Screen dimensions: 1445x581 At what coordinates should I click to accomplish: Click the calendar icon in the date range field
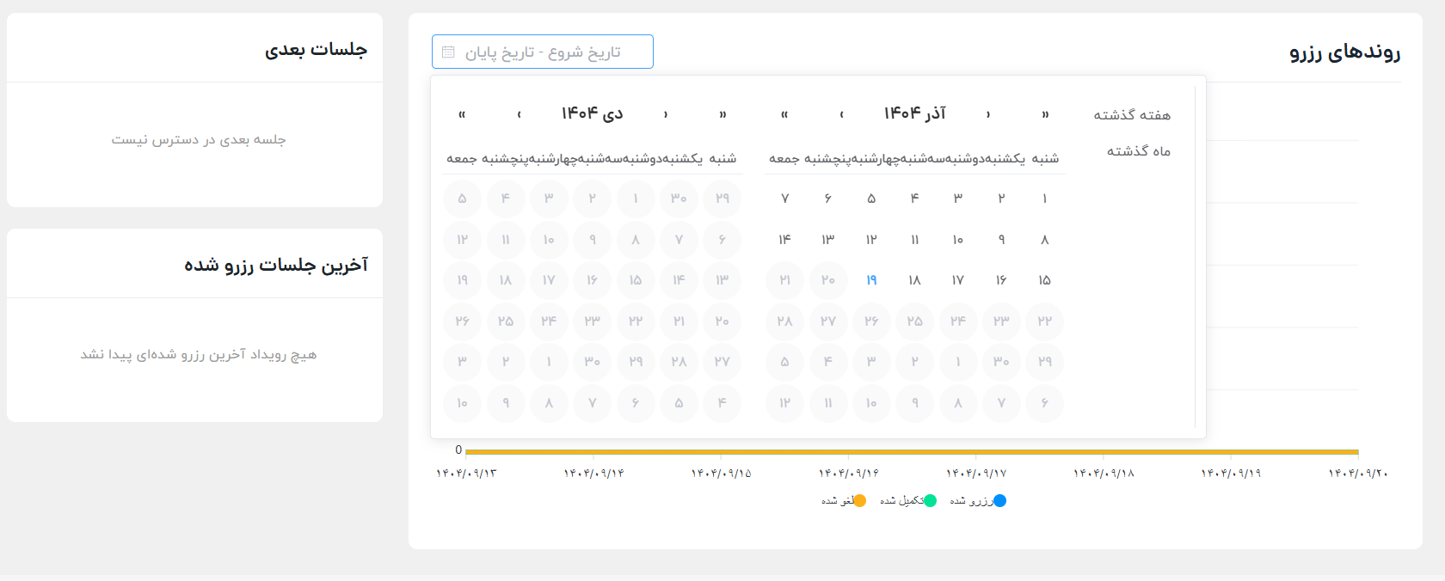click(448, 52)
